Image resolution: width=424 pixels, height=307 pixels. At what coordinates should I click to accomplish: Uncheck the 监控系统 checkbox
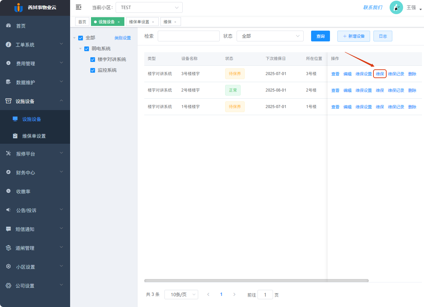pyautogui.click(x=93, y=70)
